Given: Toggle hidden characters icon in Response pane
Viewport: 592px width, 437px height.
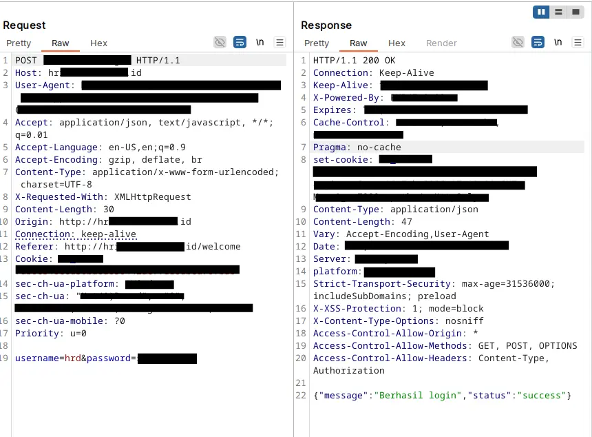Looking at the screenshot, I should 518,42.
